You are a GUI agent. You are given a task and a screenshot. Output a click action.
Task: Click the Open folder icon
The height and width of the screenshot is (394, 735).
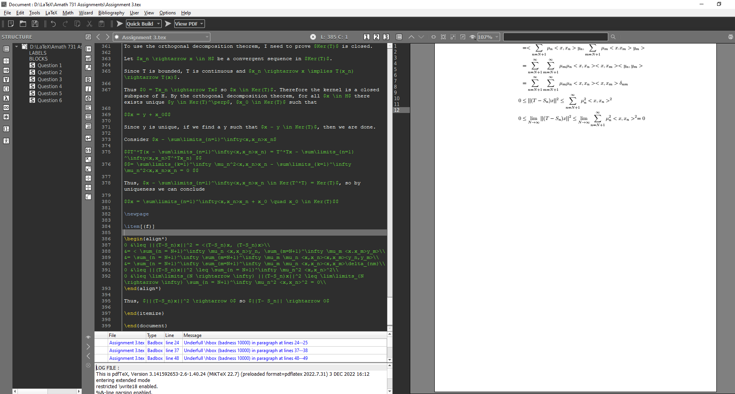[23, 24]
